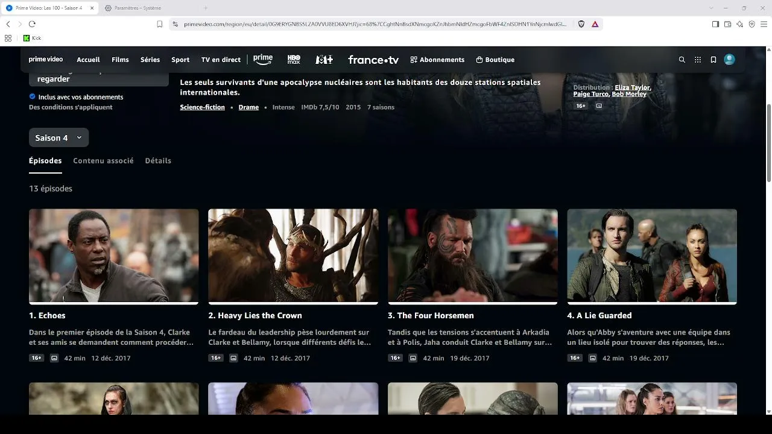Open the Brave VPN icon
The height and width of the screenshot is (434, 772).
(x=751, y=24)
